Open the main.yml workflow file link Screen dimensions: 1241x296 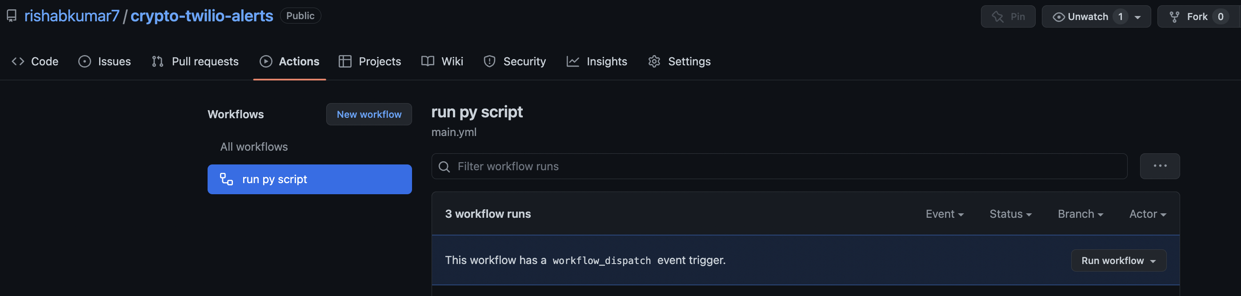[454, 132]
